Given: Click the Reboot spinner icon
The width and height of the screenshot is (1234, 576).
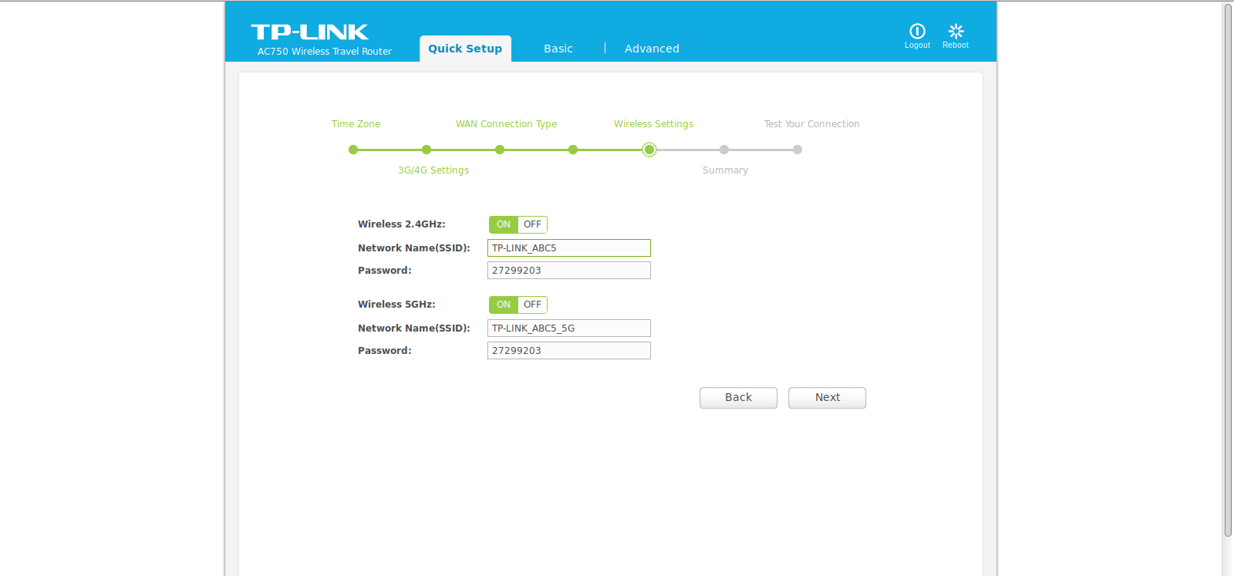Looking at the screenshot, I should coord(956,31).
